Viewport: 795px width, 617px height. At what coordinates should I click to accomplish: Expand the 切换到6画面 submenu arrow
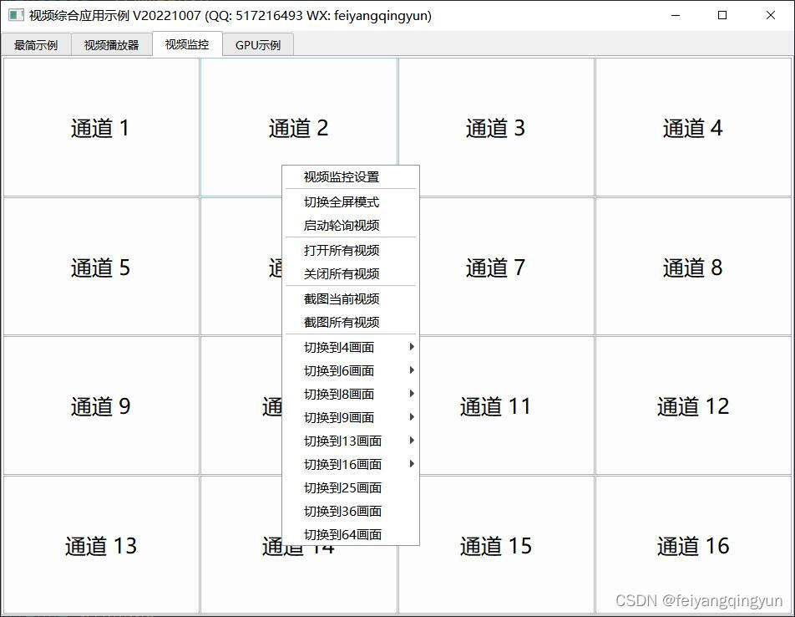tap(410, 370)
